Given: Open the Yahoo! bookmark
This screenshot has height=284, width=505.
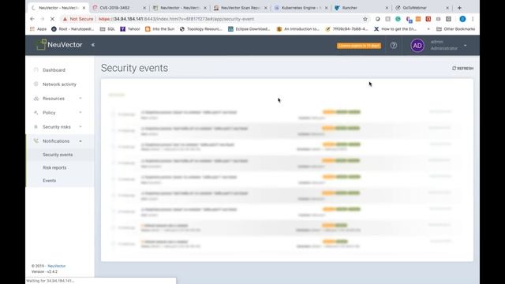Looking at the screenshot, I should click(x=130, y=29).
